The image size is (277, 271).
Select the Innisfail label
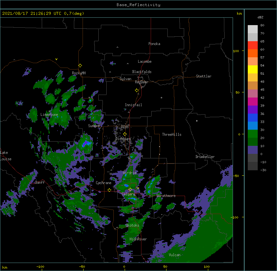(133, 105)
